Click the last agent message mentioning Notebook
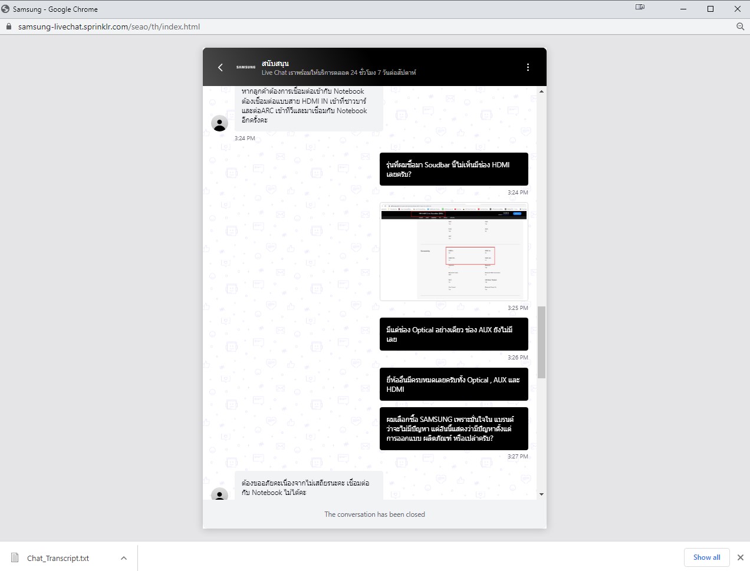 309,486
